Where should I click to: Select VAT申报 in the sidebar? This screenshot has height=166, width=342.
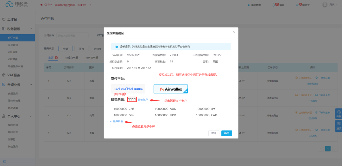(x=17, y=38)
